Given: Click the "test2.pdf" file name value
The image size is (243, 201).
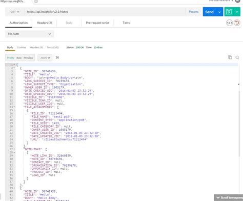Looking at the screenshot, I should [x=61, y=117].
